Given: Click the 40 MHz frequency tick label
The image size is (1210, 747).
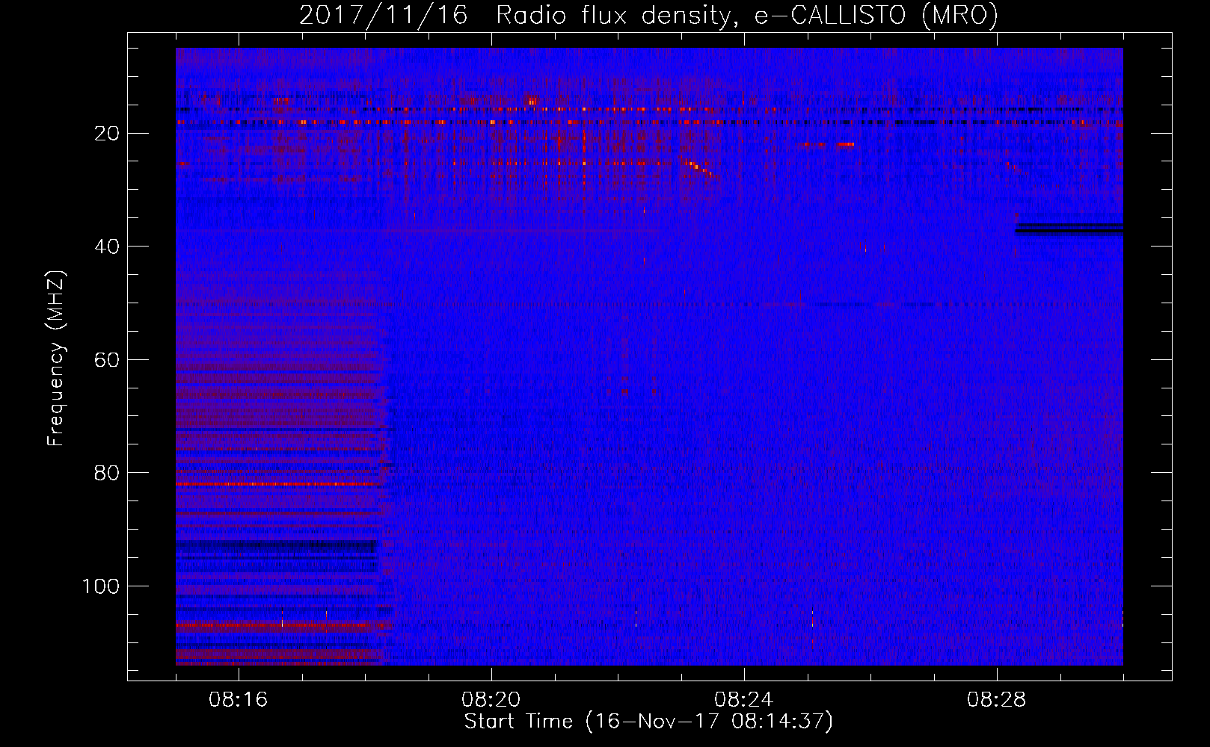Looking at the screenshot, I should pos(107,247).
